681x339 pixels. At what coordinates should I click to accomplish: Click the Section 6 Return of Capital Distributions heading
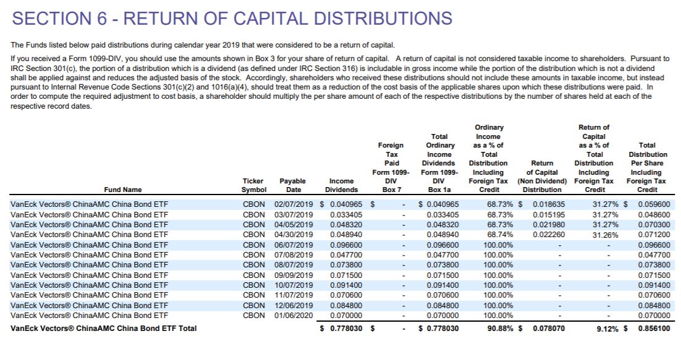tap(232, 19)
